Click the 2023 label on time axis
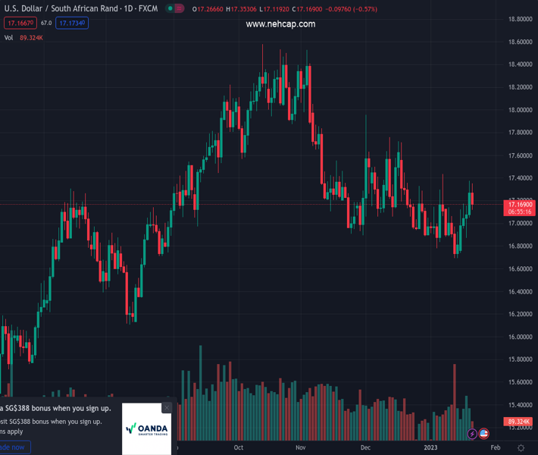 430,447
